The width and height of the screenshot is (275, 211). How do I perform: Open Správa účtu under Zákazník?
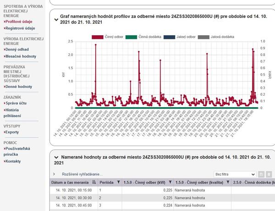(17, 103)
